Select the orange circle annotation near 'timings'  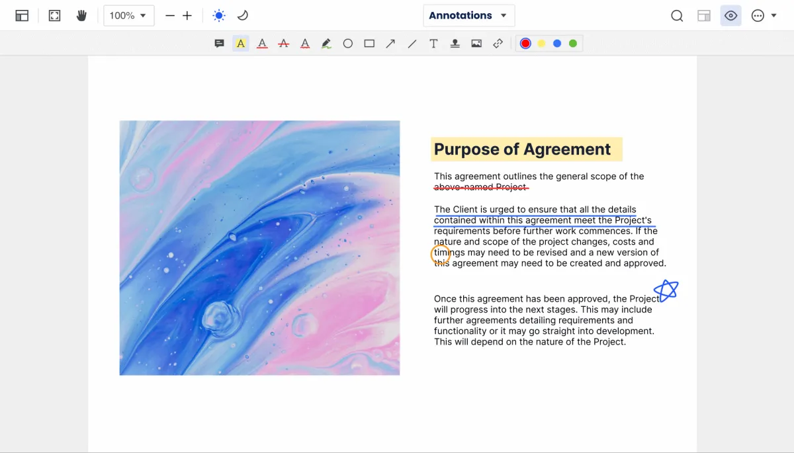click(441, 255)
